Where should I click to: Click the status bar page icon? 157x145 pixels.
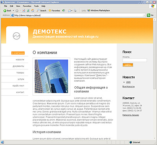[2, 142]
